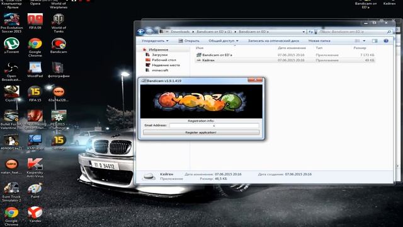Toggle the Explorer preview pane icon
This screenshot has width=403, height=227.
click(x=375, y=40)
